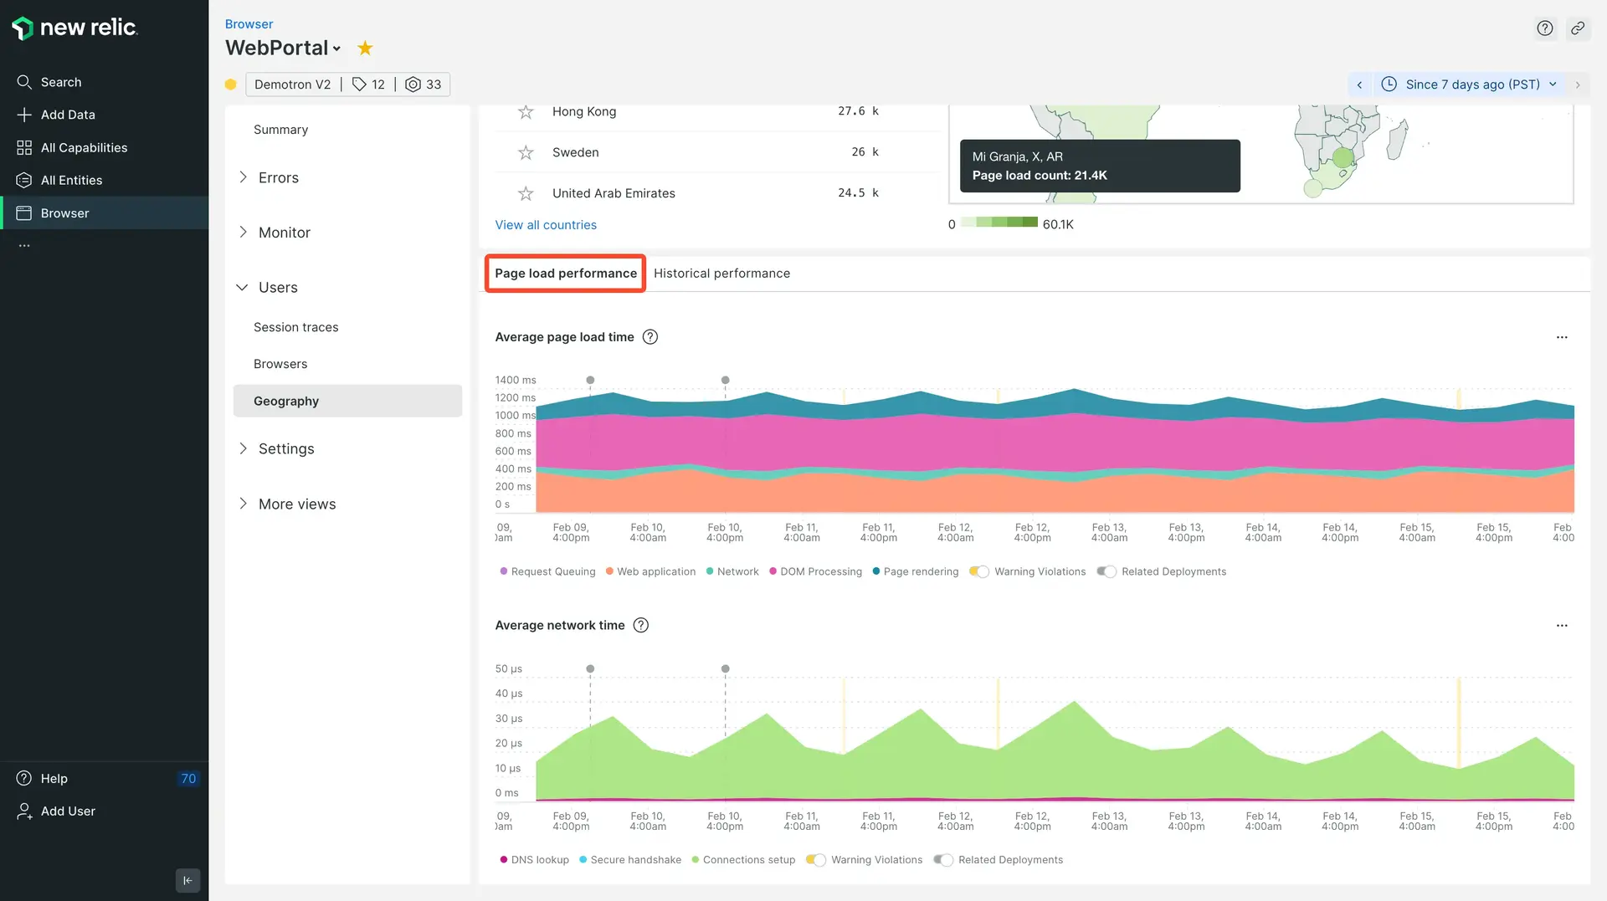Toggle Warning Violations on page load chart
The height and width of the screenshot is (901, 1607).
click(x=979, y=572)
